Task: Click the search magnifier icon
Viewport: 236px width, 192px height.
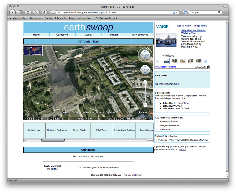Action: click(219, 12)
